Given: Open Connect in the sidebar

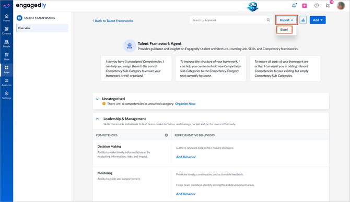Looking at the screenshot, I should (6, 31).
